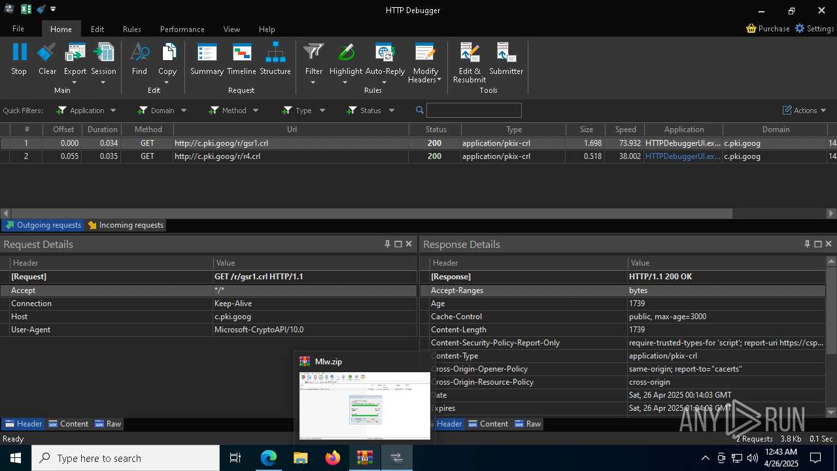Click the requests list horizontal scrollbar

point(371,213)
